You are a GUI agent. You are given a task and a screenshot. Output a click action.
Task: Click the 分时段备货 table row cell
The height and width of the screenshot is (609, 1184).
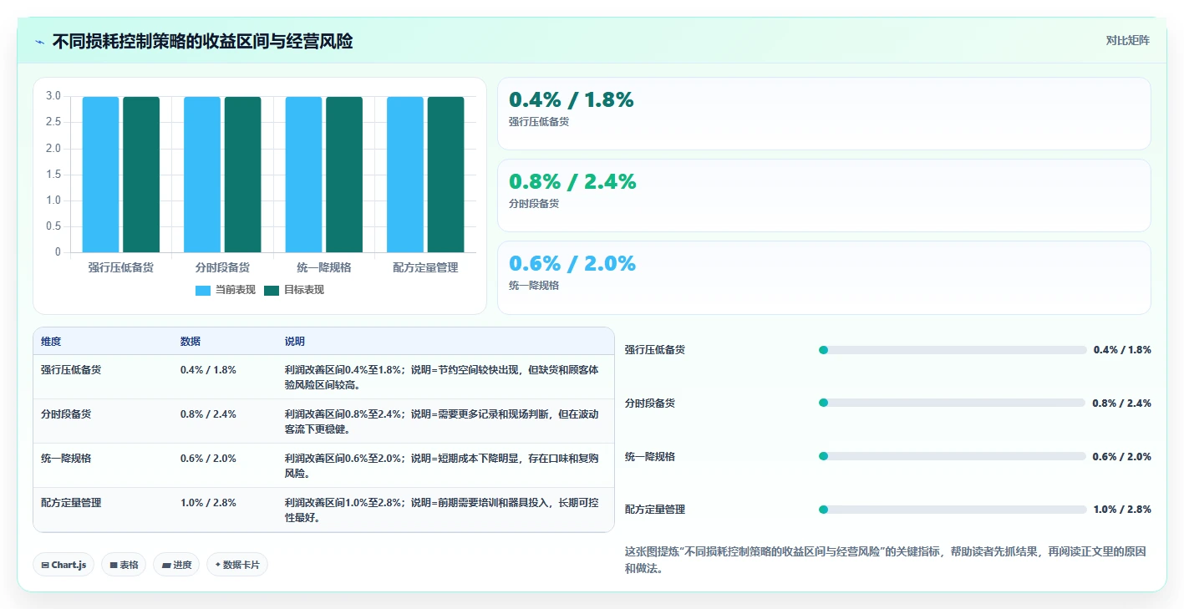click(66, 414)
